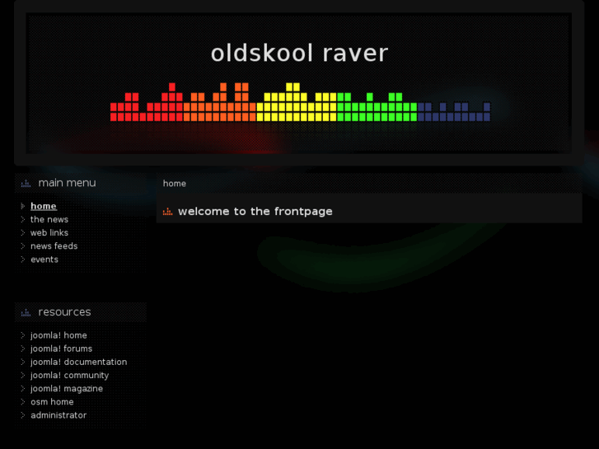599x449 pixels.
Task: Open joomla! documentation link
Action: [x=79, y=362]
